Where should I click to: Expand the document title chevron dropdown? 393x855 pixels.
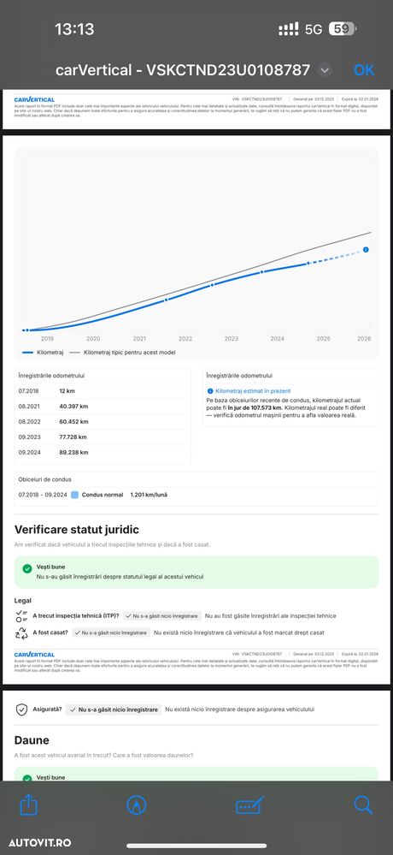(x=325, y=70)
